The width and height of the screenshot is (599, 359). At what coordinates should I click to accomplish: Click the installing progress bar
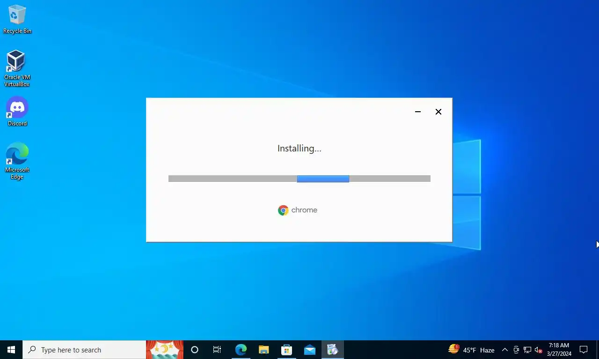pos(299,179)
